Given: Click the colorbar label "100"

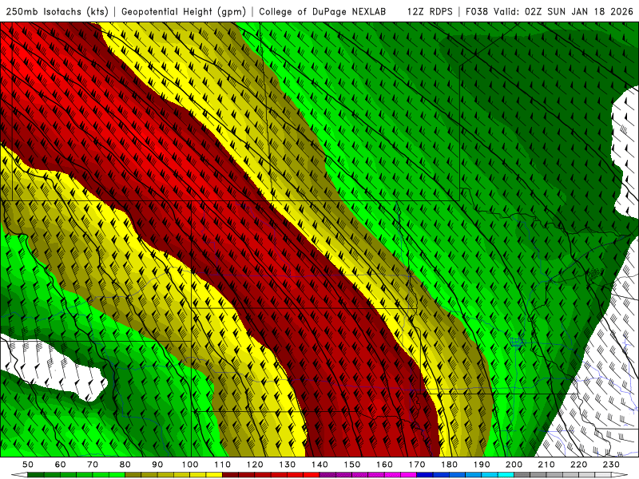Looking at the screenshot, I should [x=190, y=465].
